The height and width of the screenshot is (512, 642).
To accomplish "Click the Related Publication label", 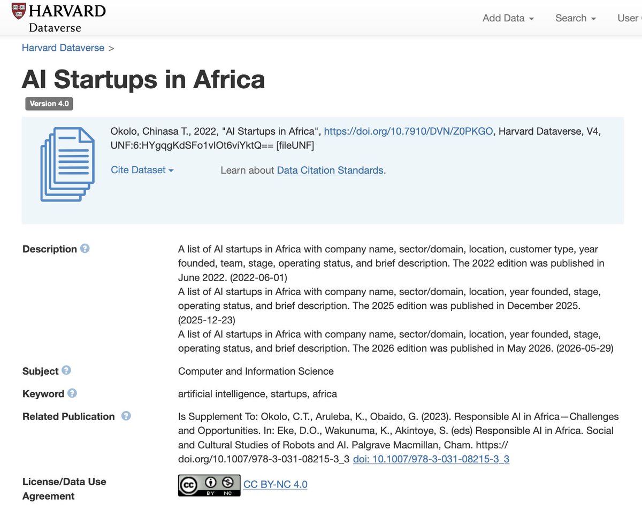I will (x=68, y=416).
